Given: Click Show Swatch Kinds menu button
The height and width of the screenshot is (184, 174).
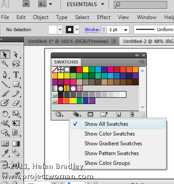Looking at the screenshot, I should pyautogui.click(x=77, y=114).
